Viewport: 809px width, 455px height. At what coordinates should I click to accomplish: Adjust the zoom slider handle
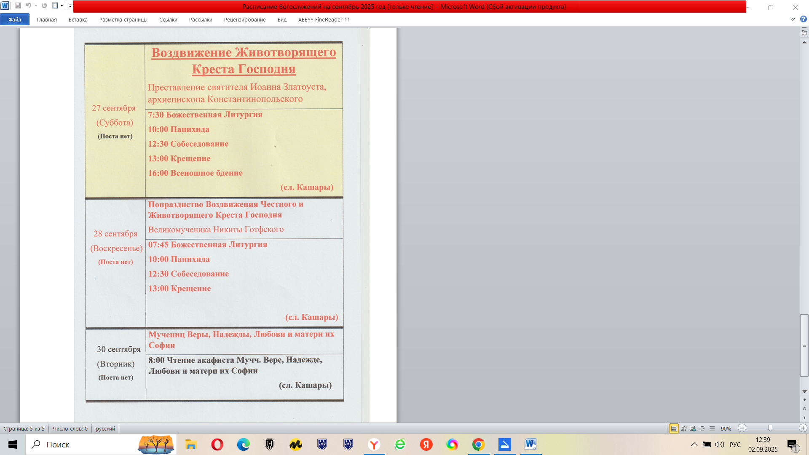pos(770,428)
